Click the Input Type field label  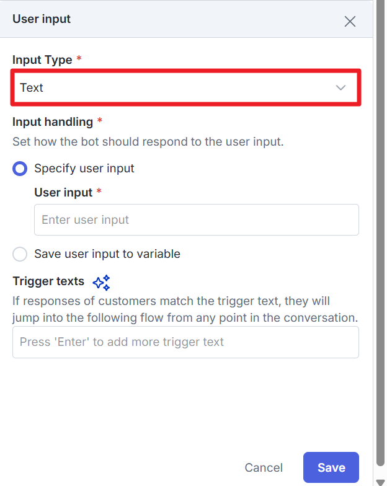[43, 60]
